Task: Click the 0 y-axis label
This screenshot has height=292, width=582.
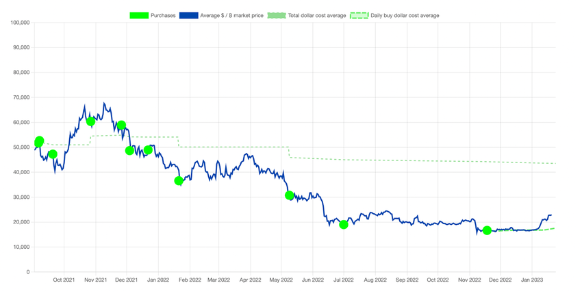Action: [x=28, y=272]
